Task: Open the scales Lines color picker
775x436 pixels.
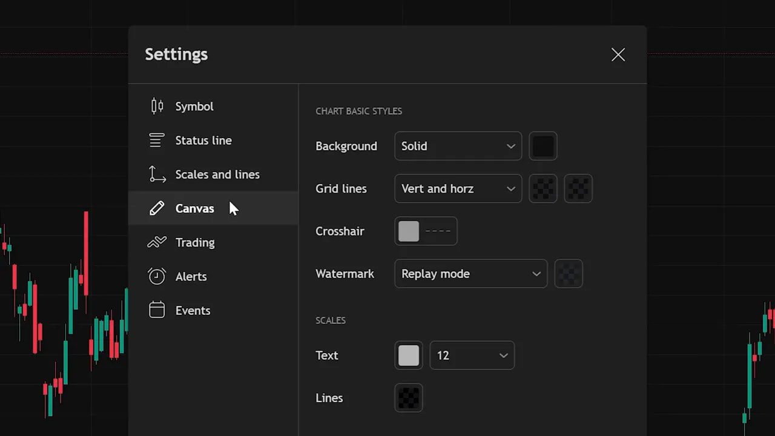Action: [408, 398]
